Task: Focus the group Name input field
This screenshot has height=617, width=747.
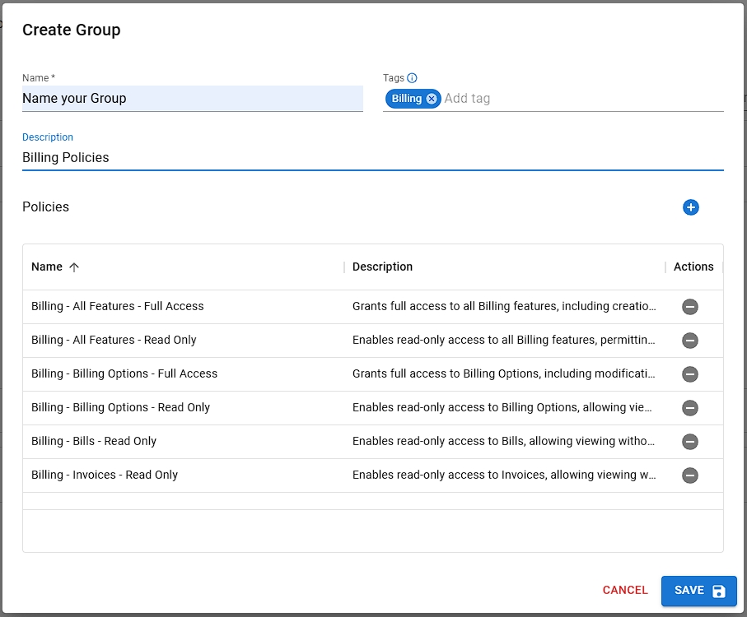Action: tap(192, 99)
